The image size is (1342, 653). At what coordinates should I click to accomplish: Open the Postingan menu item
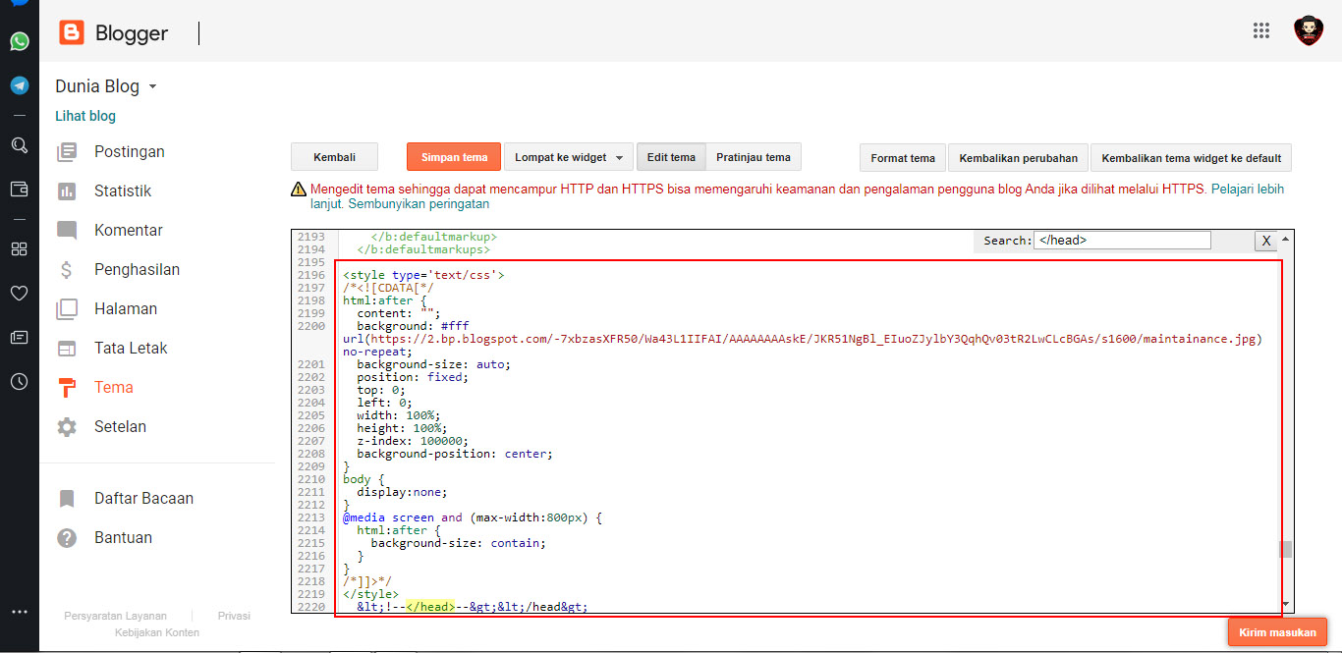coord(129,151)
